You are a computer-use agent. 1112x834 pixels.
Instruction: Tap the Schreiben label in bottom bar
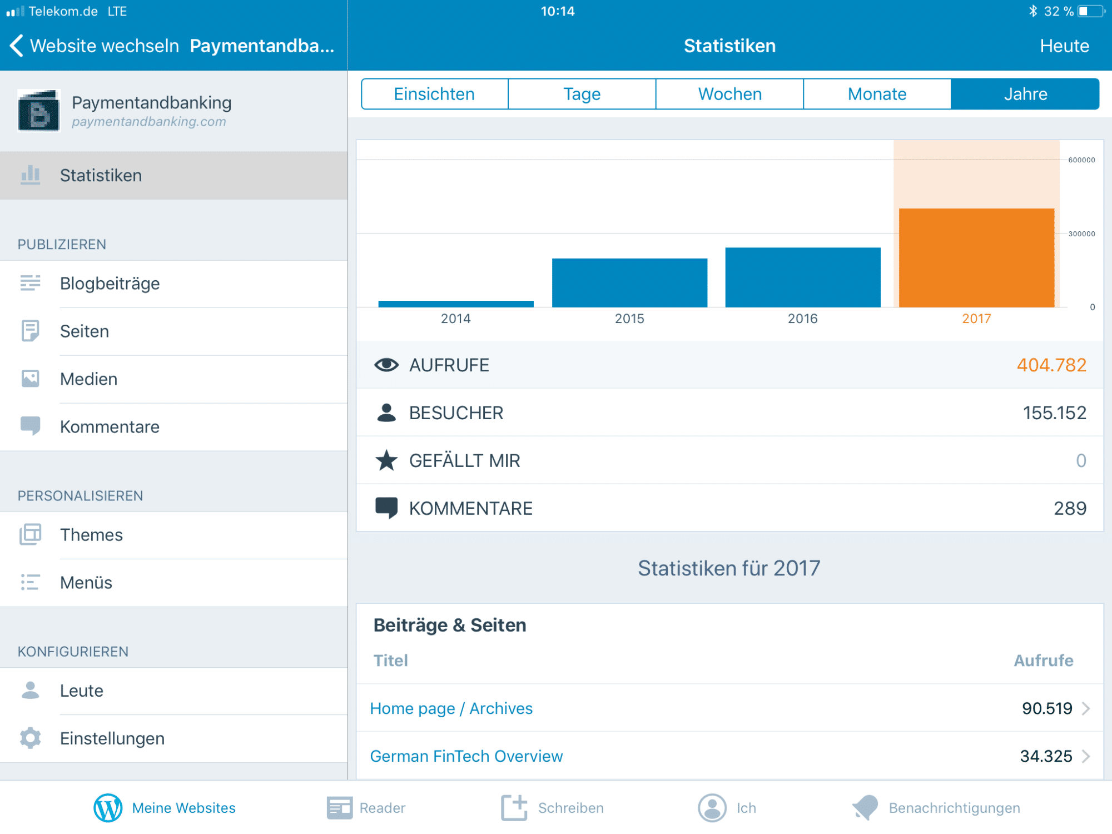pyautogui.click(x=571, y=808)
